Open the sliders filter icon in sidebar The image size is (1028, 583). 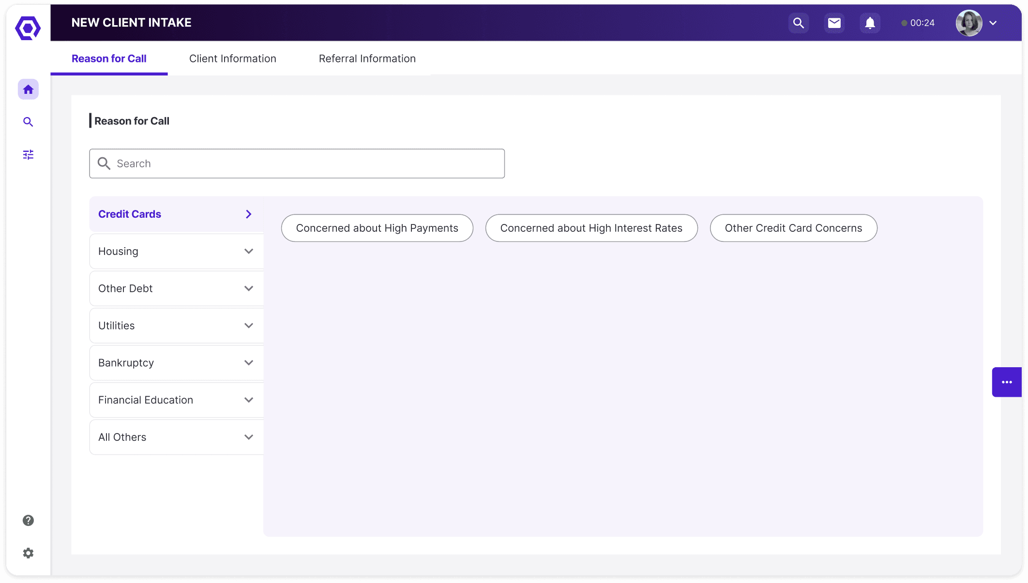pyautogui.click(x=28, y=155)
